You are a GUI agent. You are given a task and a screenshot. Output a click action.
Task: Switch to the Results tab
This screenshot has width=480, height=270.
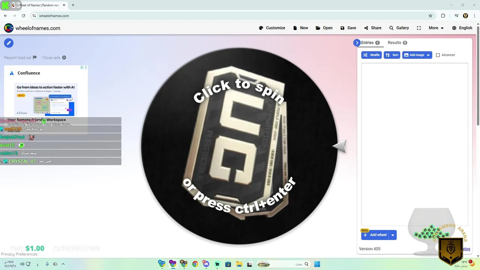[x=397, y=43]
